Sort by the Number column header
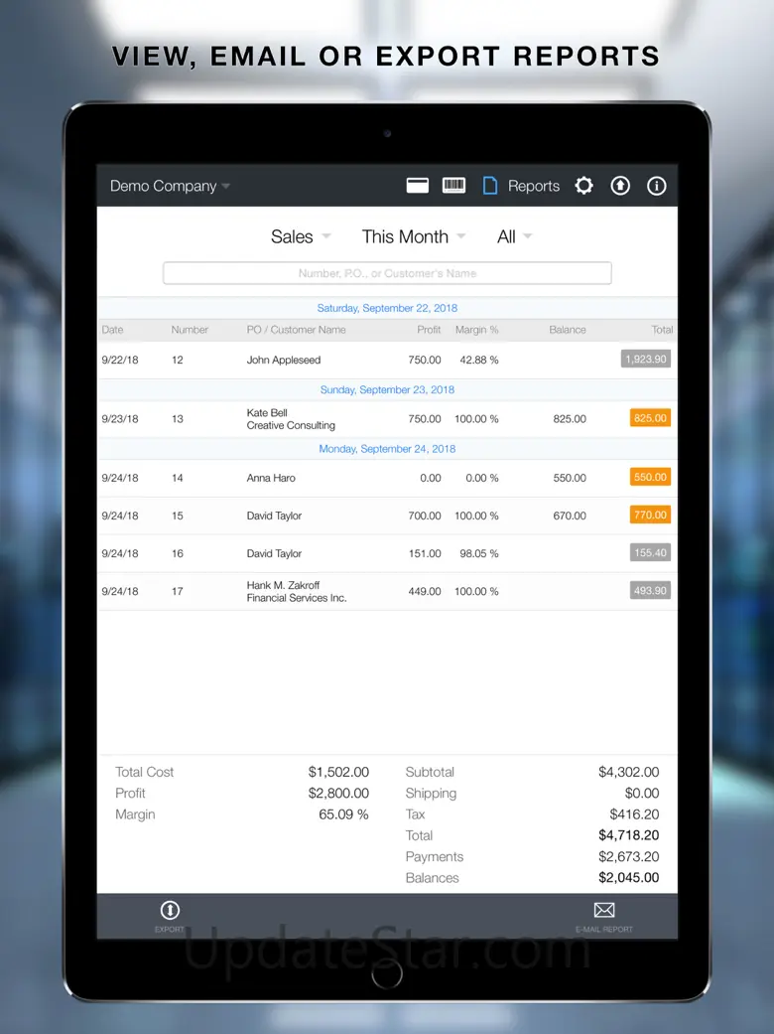 click(190, 330)
